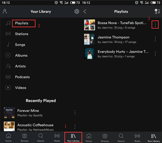Go to Albums in the library
Screen dimensions: 162x143
(x=21, y=55)
